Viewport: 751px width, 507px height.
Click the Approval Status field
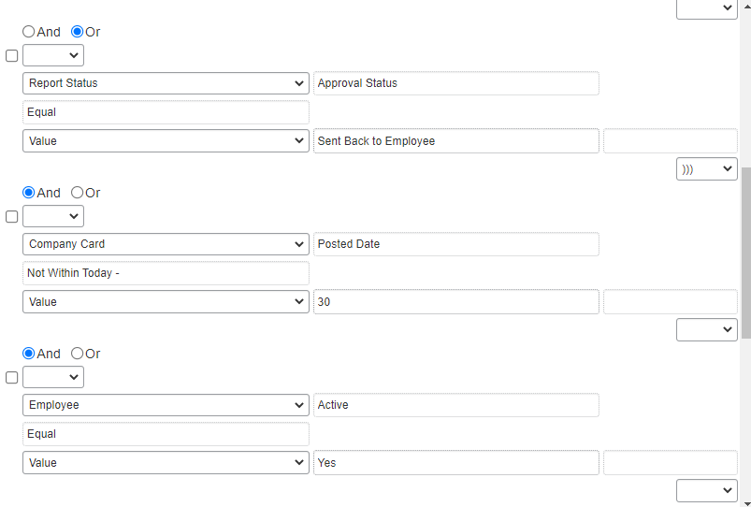pyautogui.click(x=456, y=83)
